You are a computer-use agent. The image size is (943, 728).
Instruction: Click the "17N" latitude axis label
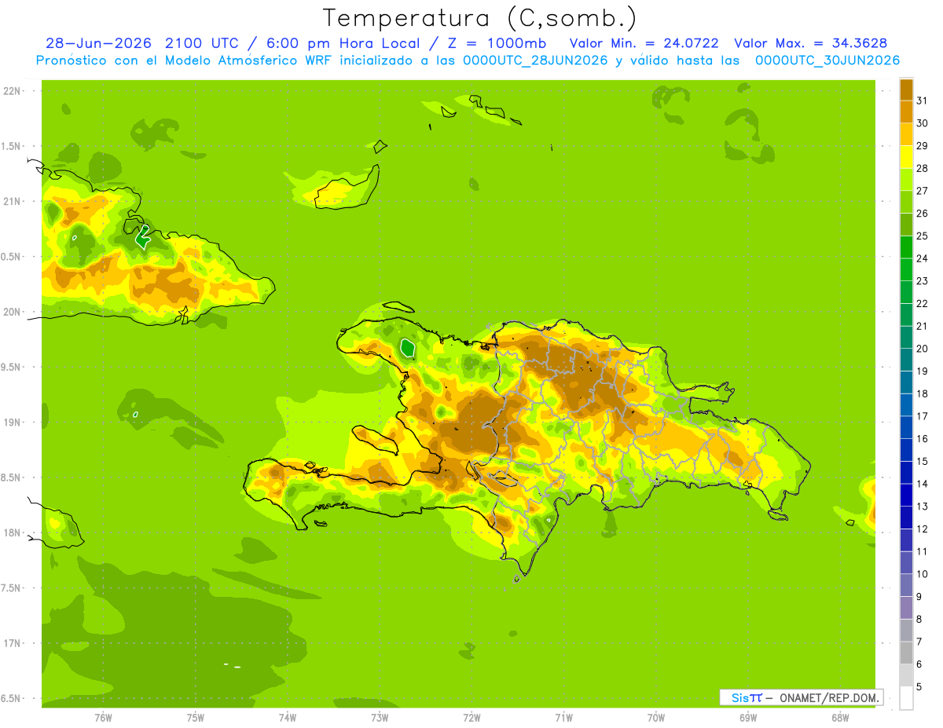click(x=13, y=643)
